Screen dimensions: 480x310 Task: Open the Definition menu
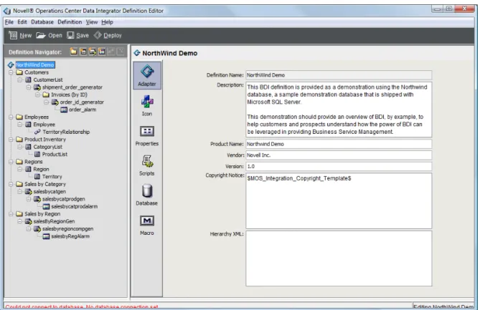point(70,22)
